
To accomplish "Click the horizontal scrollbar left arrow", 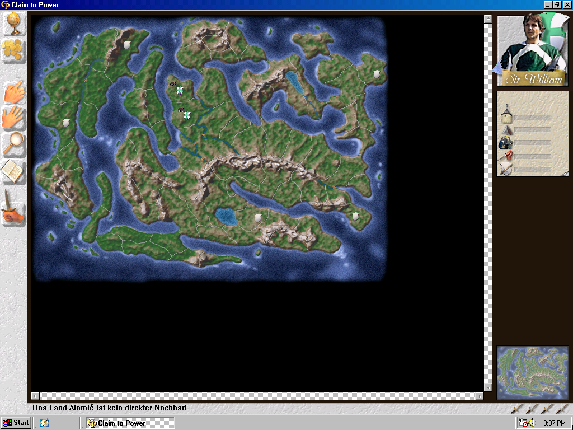I will [x=35, y=396].
